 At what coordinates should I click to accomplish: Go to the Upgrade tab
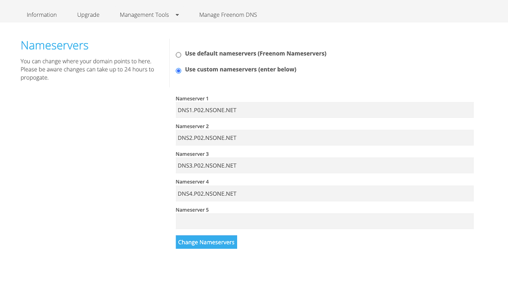(x=88, y=14)
